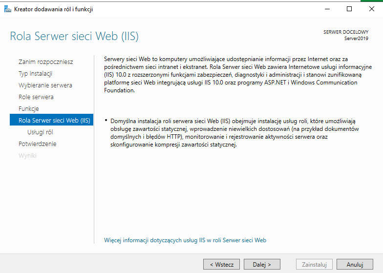
Task: Maximize the wizard window
Action: click(349, 9)
